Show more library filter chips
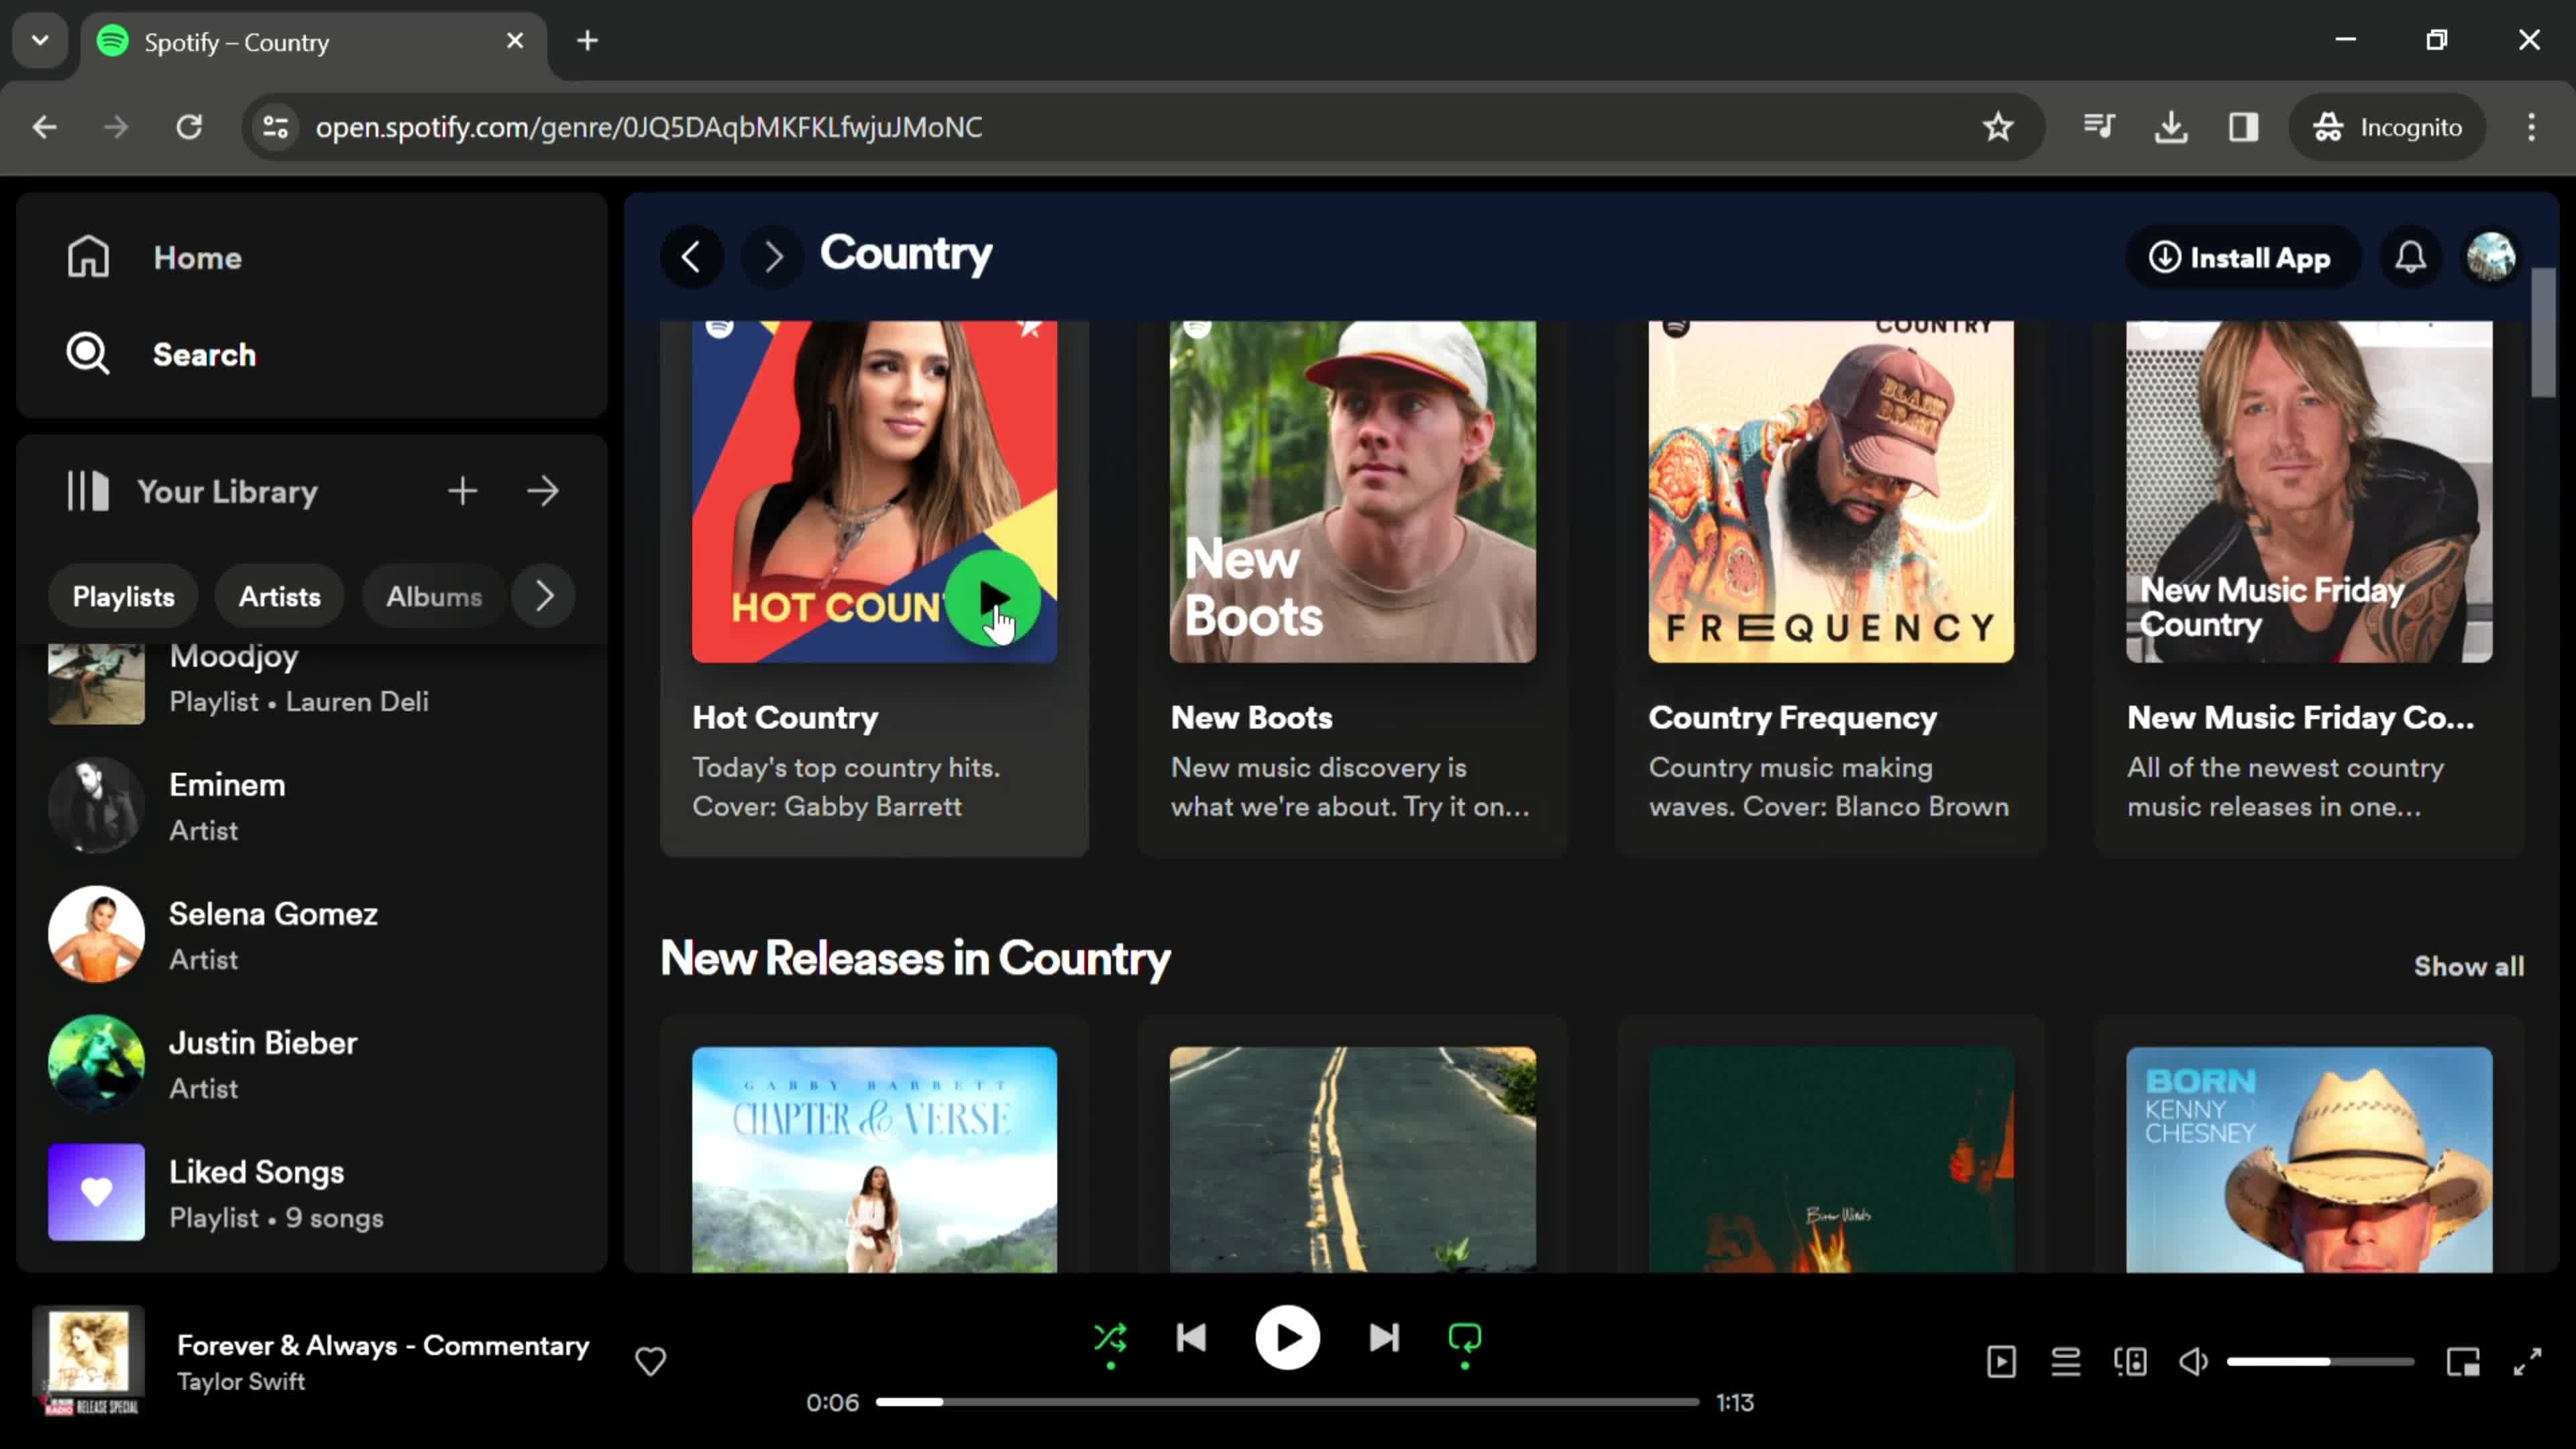Viewport: 2576px width, 1449px height. pyautogui.click(x=544, y=596)
